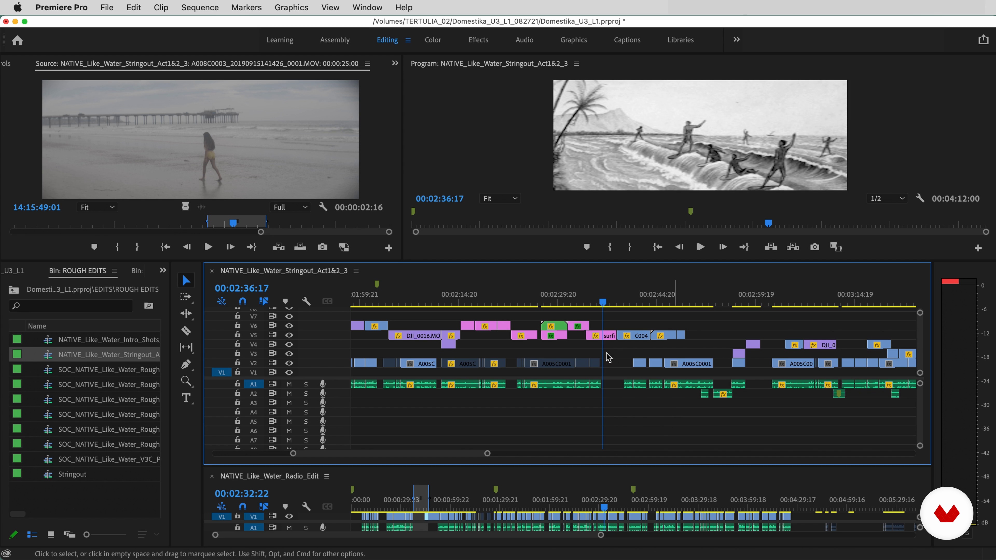
Task: Click Insert button in Source monitor
Action: [x=278, y=247]
